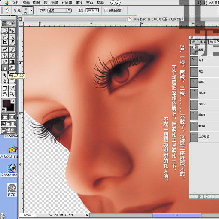Select the 睫毛1 path
219x219 pixels.
(x=204, y=126)
